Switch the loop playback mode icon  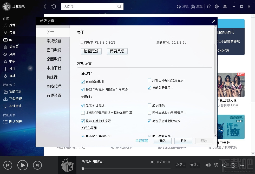[x=224, y=165]
